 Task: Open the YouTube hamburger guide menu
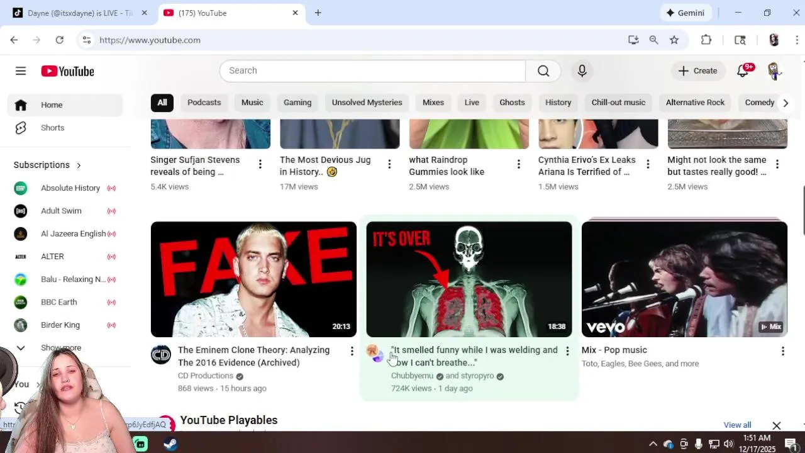click(21, 71)
